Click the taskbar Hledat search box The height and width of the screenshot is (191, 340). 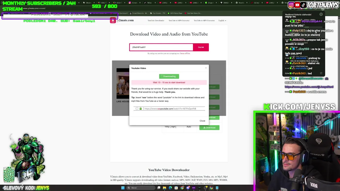click(x=141, y=188)
